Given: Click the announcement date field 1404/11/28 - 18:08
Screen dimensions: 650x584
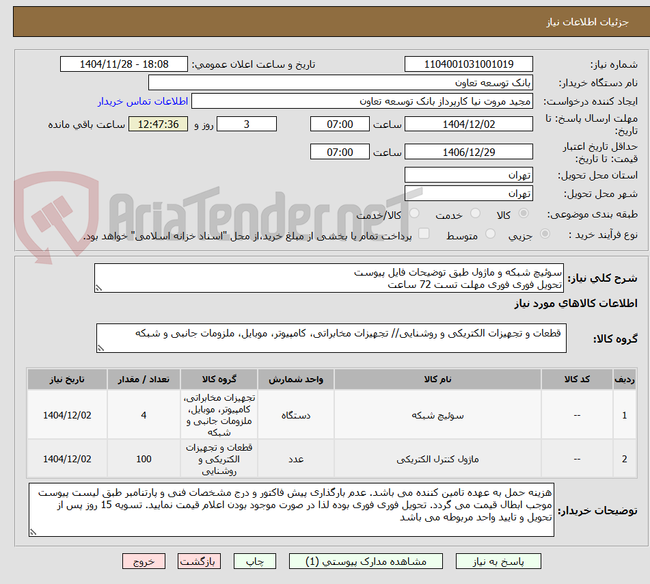Looking at the screenshot, I should pyautogui.click(x=124, y=64).
